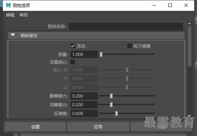Click the 应用 button
197x136 pixels.
98,127
